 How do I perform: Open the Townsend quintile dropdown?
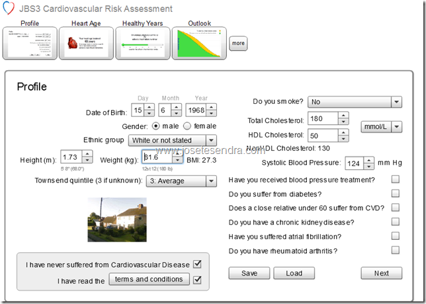[210, 181]
